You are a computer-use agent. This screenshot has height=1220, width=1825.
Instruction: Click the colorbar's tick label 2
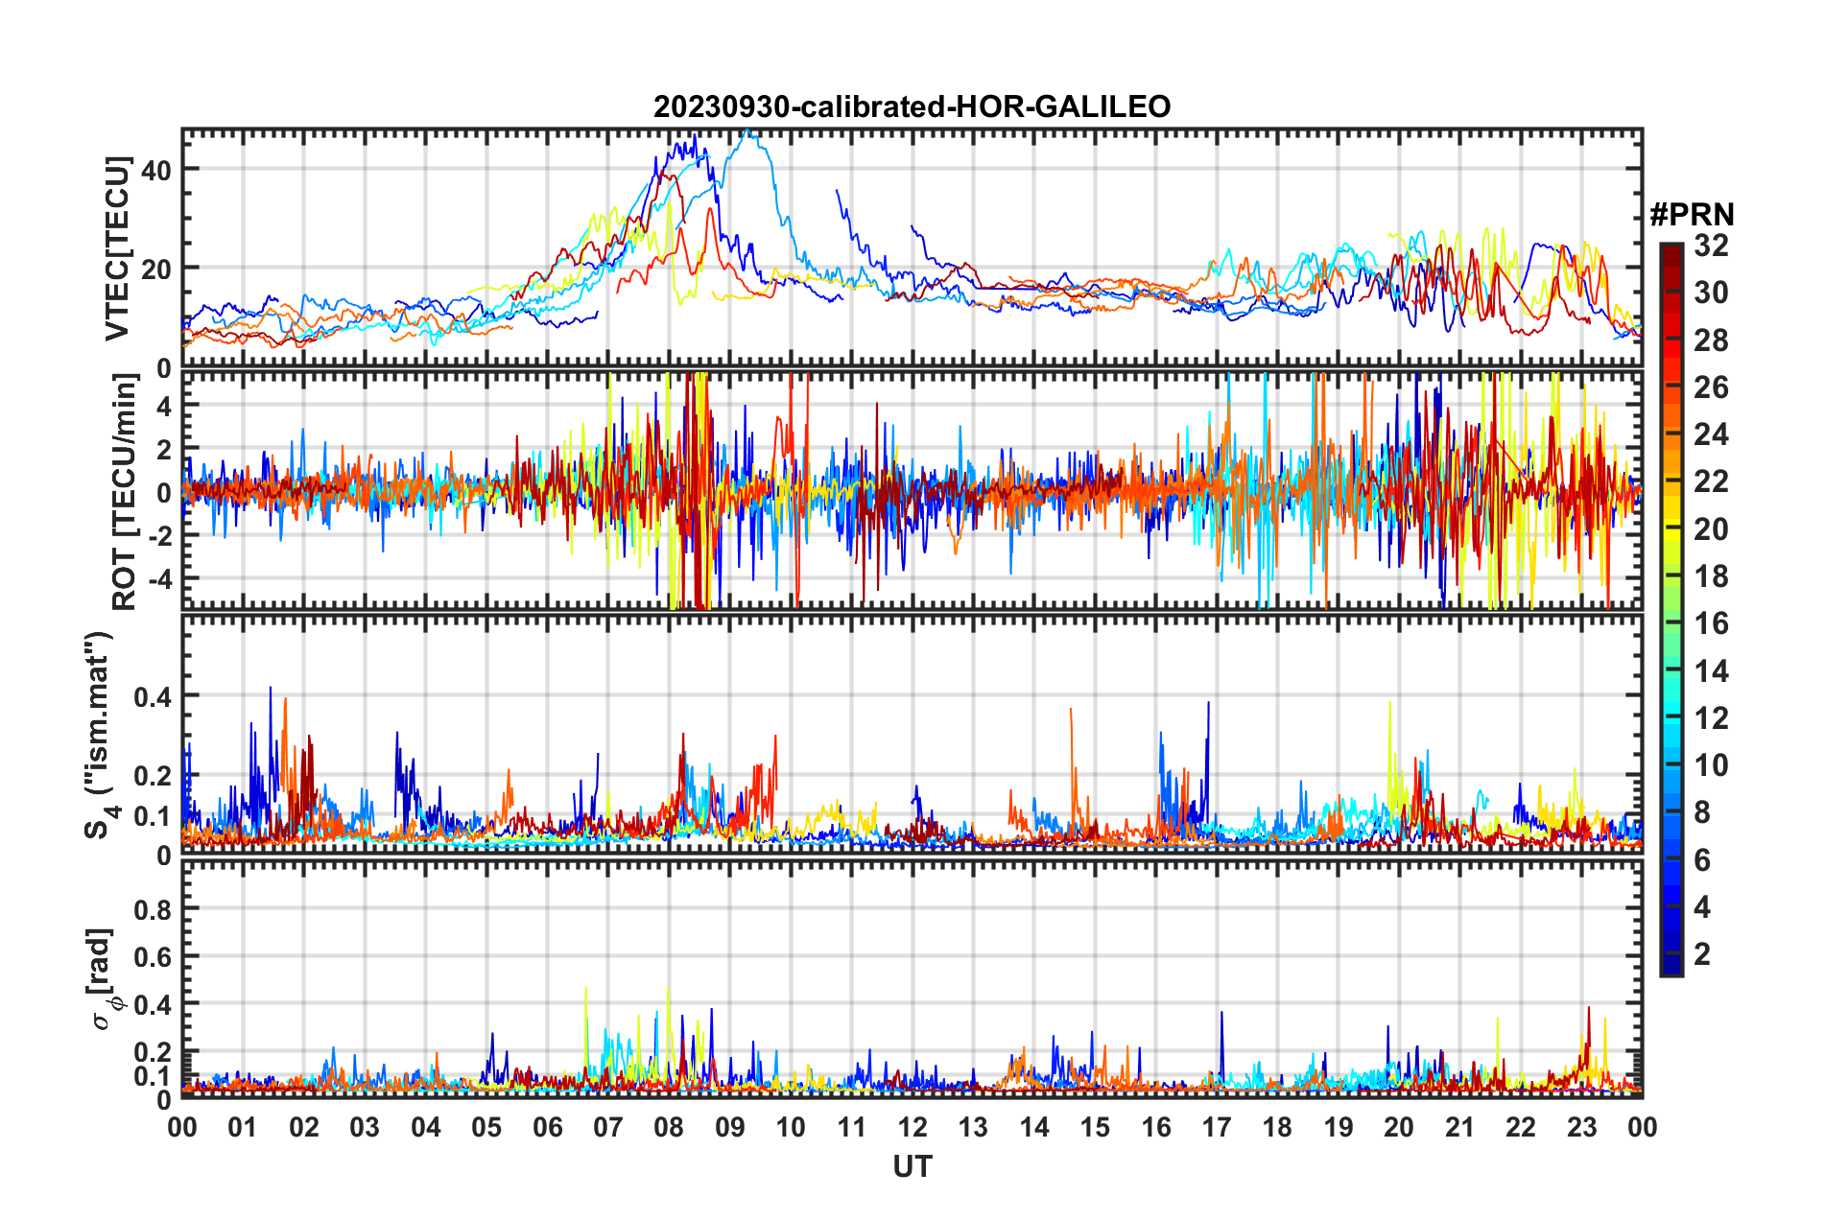(x=1702, y=954)
